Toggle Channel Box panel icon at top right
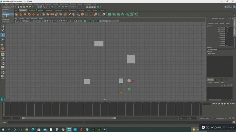The width and height of the screenshot is (236, 132). 234,7
